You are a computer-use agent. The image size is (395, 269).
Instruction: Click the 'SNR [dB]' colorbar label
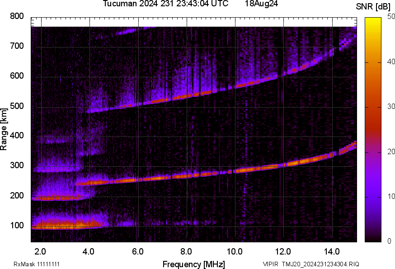[x=373, y=7]
